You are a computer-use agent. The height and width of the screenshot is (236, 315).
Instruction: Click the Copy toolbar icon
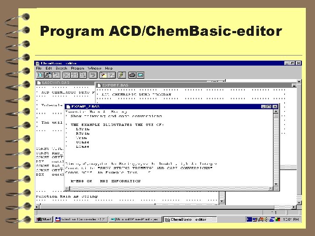[75, 75]
